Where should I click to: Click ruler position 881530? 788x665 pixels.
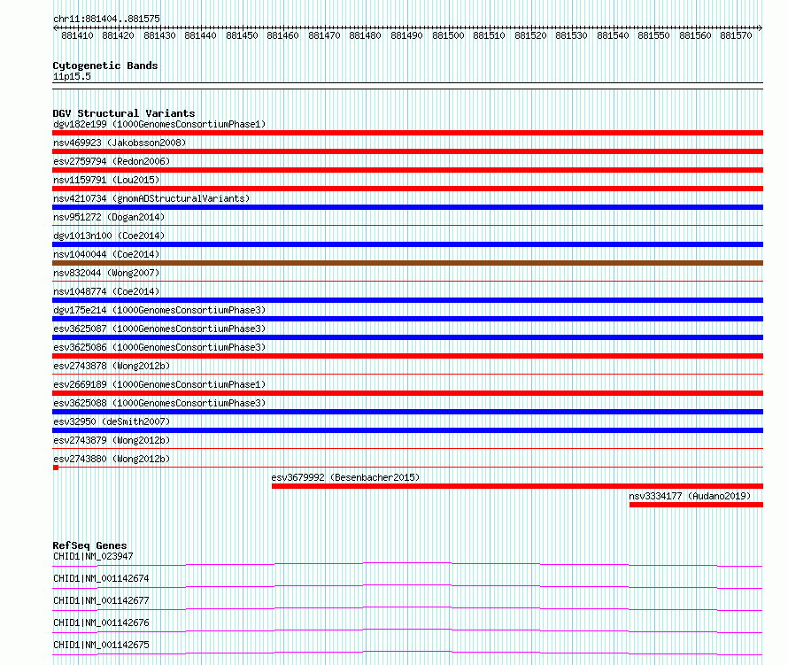[571, 35]
